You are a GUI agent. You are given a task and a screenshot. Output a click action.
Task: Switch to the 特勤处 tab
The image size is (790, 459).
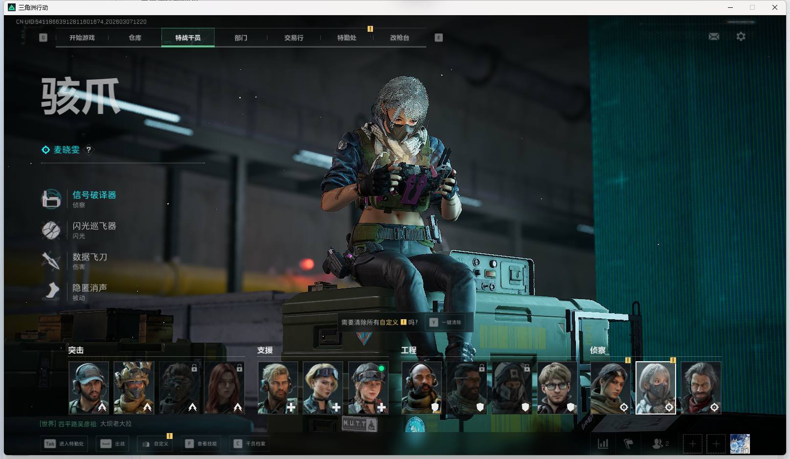point(347,38)
